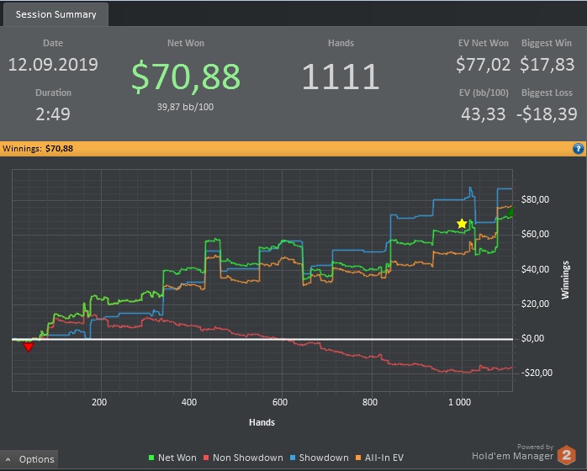Click the Net Won value $70,88
The height and width of the screenshot is (471, 587).
click(x=186, y=77)
